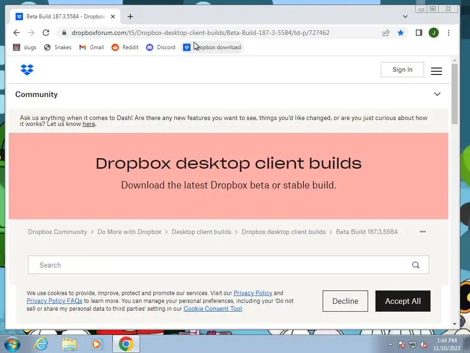Click the network tray icon
Screen dimensions: 470x353
point(413,344)
